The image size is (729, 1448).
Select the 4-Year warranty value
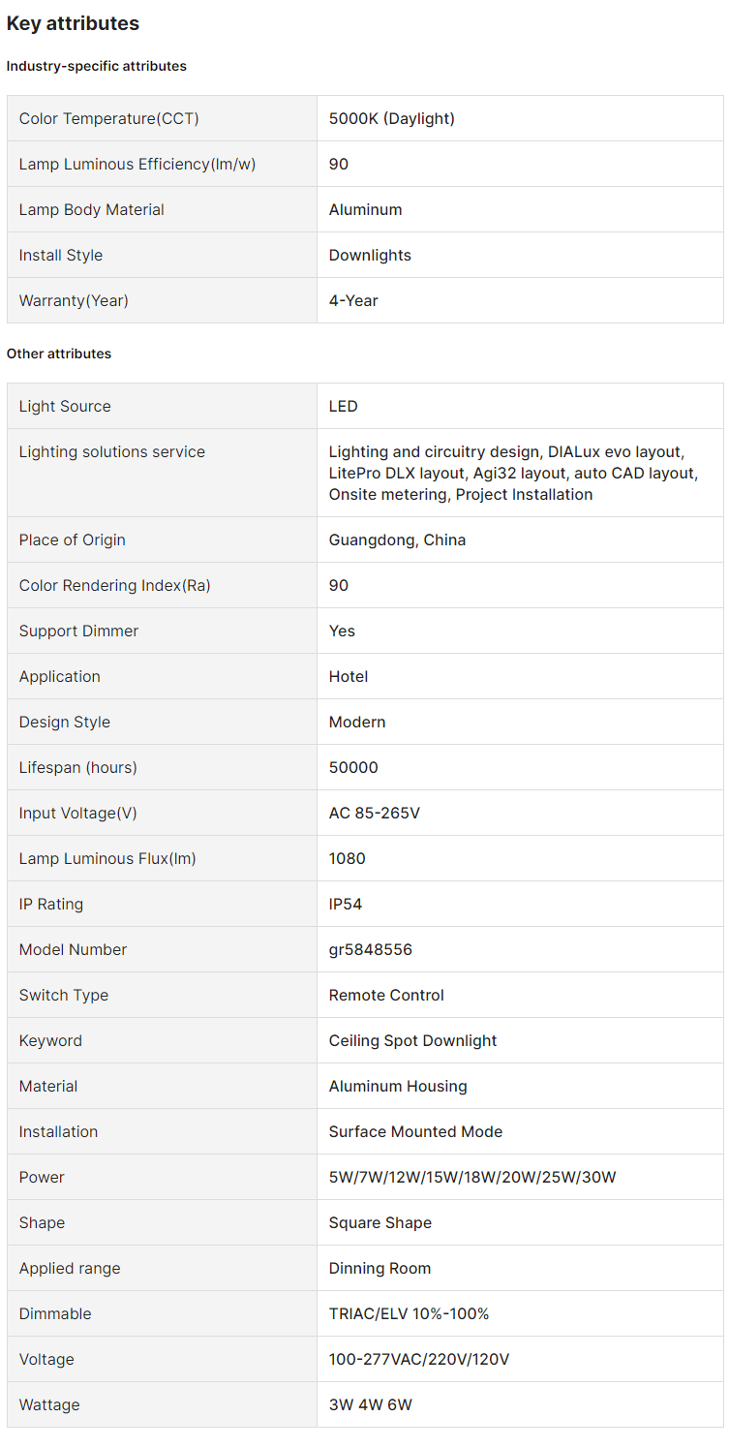coord(354,300)
